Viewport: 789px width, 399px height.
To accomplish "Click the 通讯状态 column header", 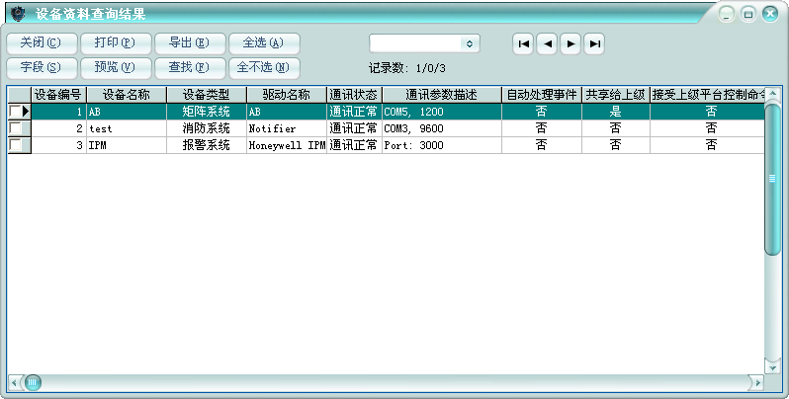I will pos(353,95).
